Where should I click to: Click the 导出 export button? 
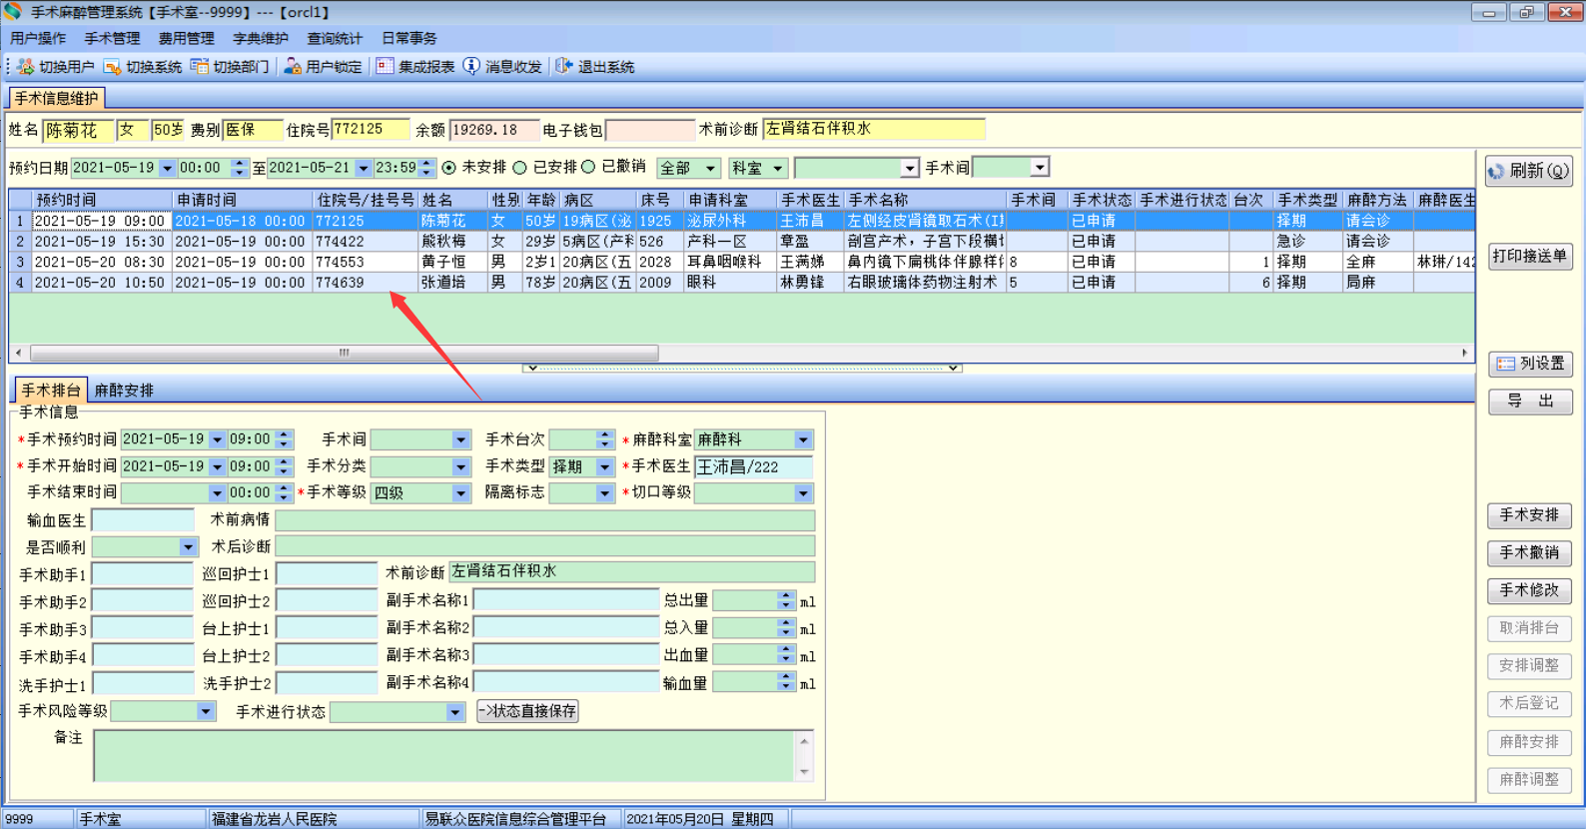(1530, 402)
